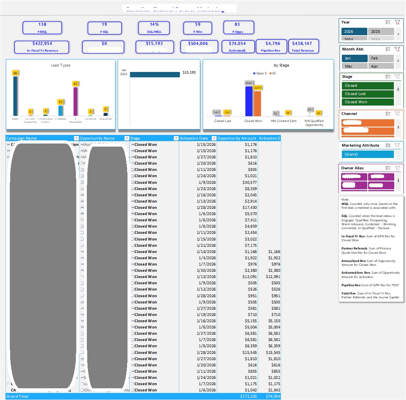Enable multi-select on Stage slicer
This screenshot has height=400, width=406.
[x=388, y=77]
